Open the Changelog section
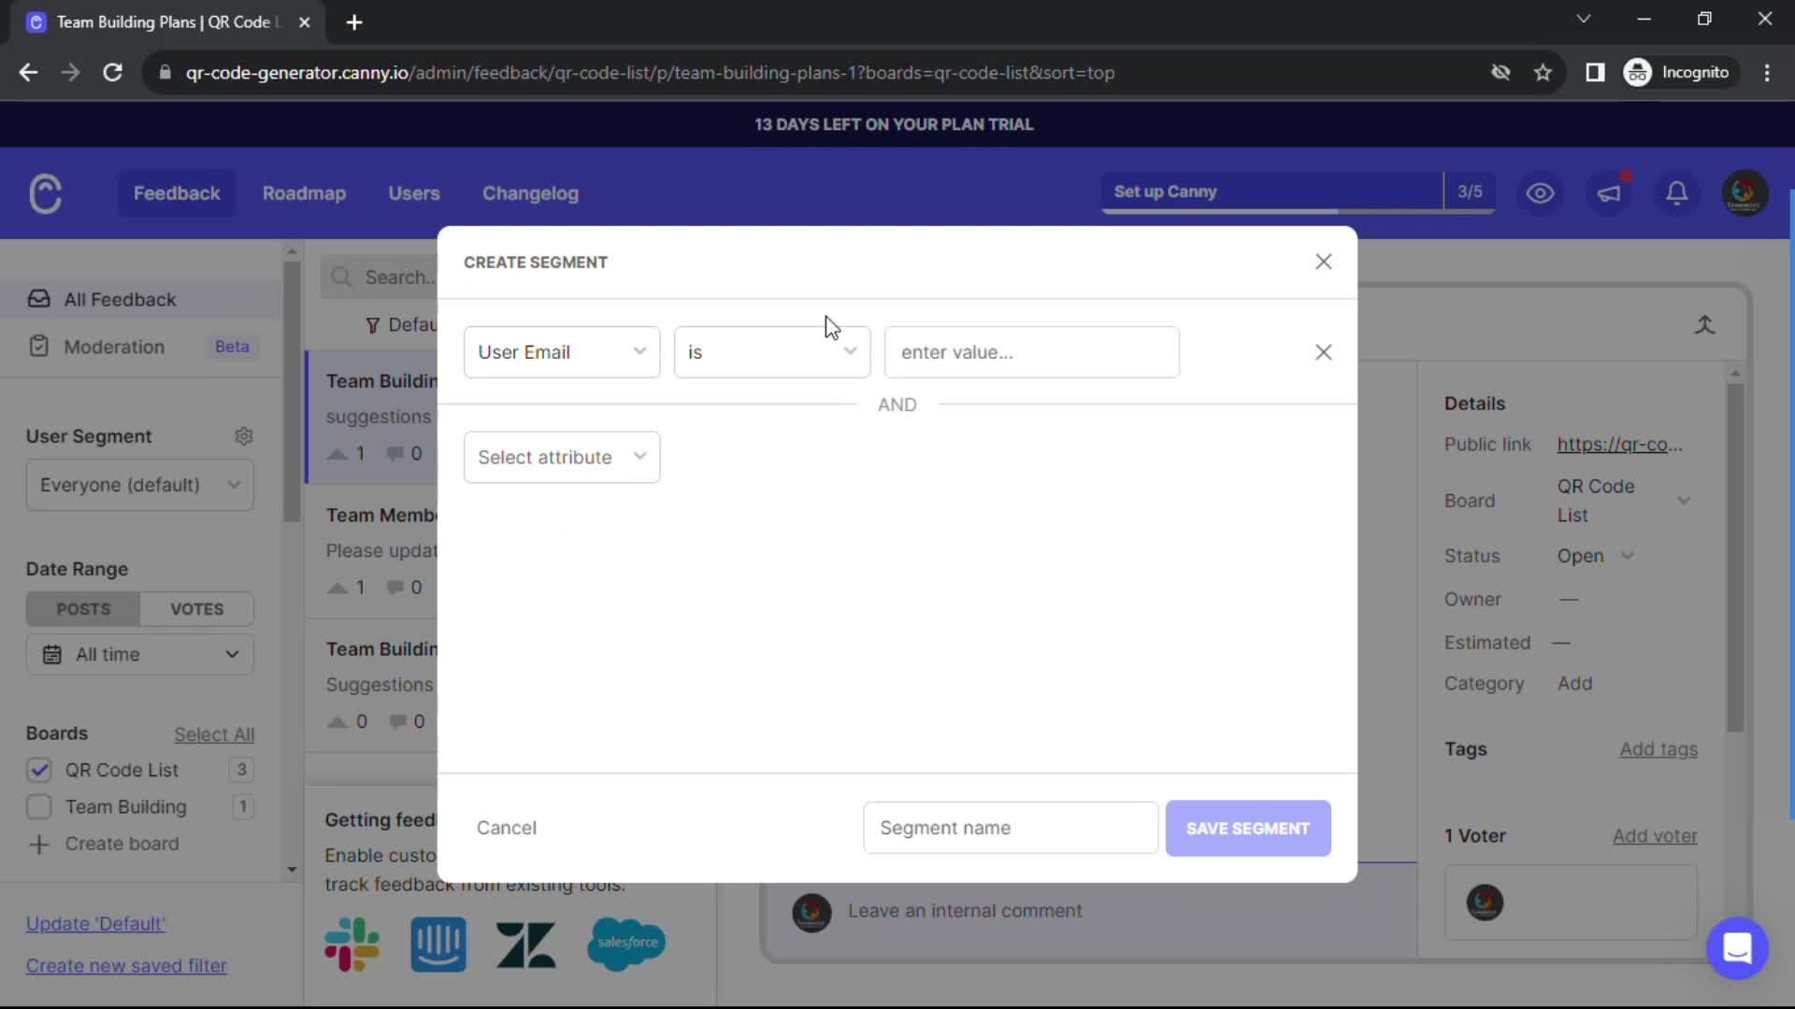 (530, 192)
